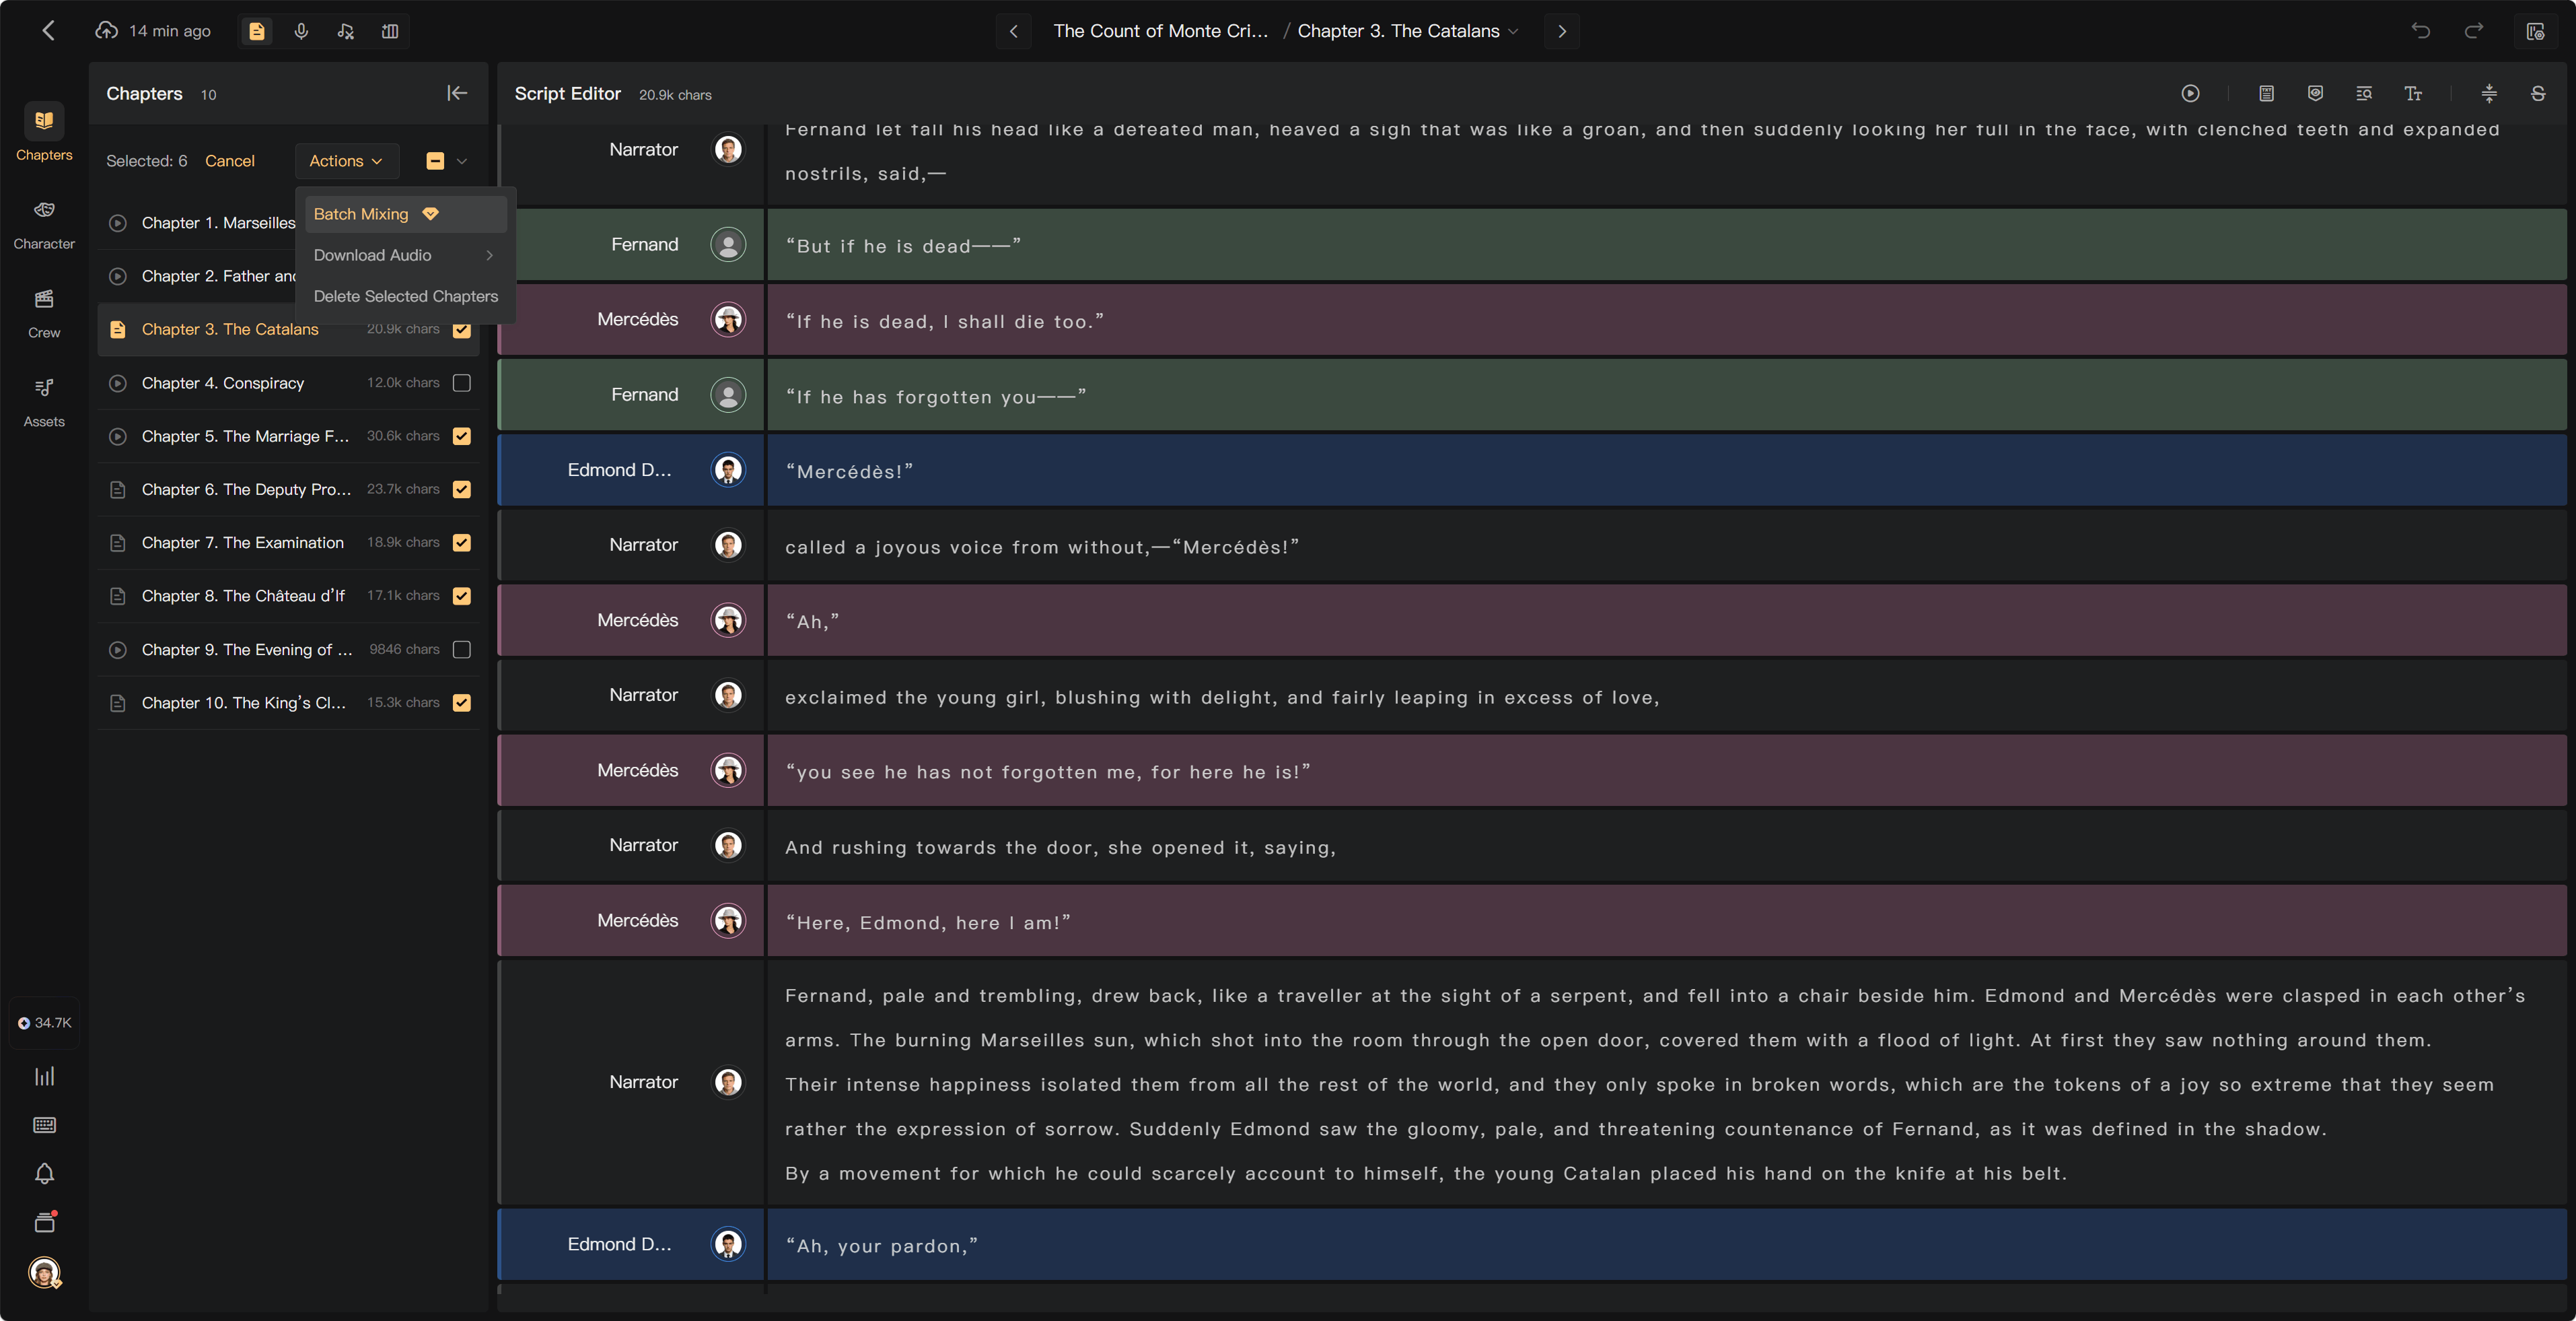The width and height of the screenshot is (2576, 1321).
Task: Undo the last action
Action: point(2421,31)
